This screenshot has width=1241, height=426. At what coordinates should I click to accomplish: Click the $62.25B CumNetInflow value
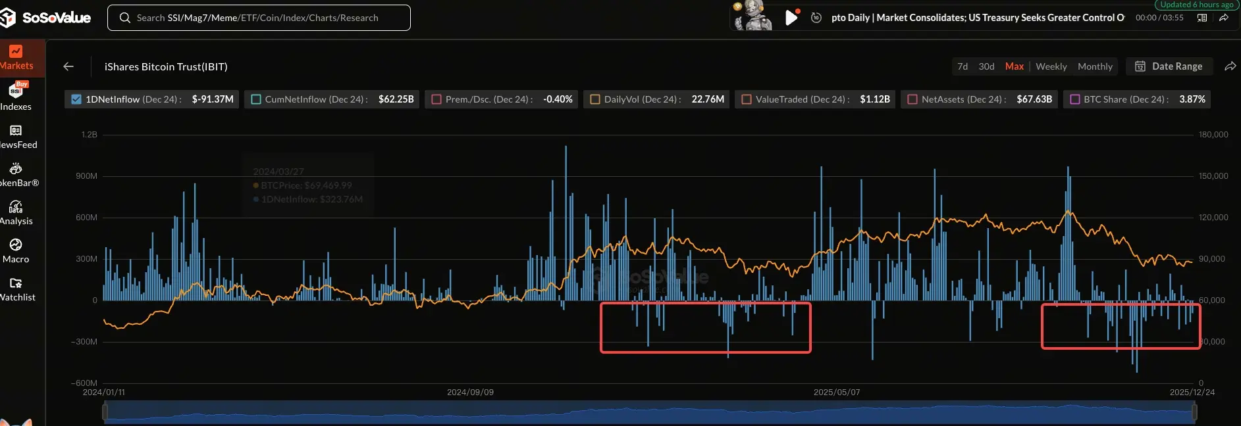pyautogui.click(x=396, y=99)
